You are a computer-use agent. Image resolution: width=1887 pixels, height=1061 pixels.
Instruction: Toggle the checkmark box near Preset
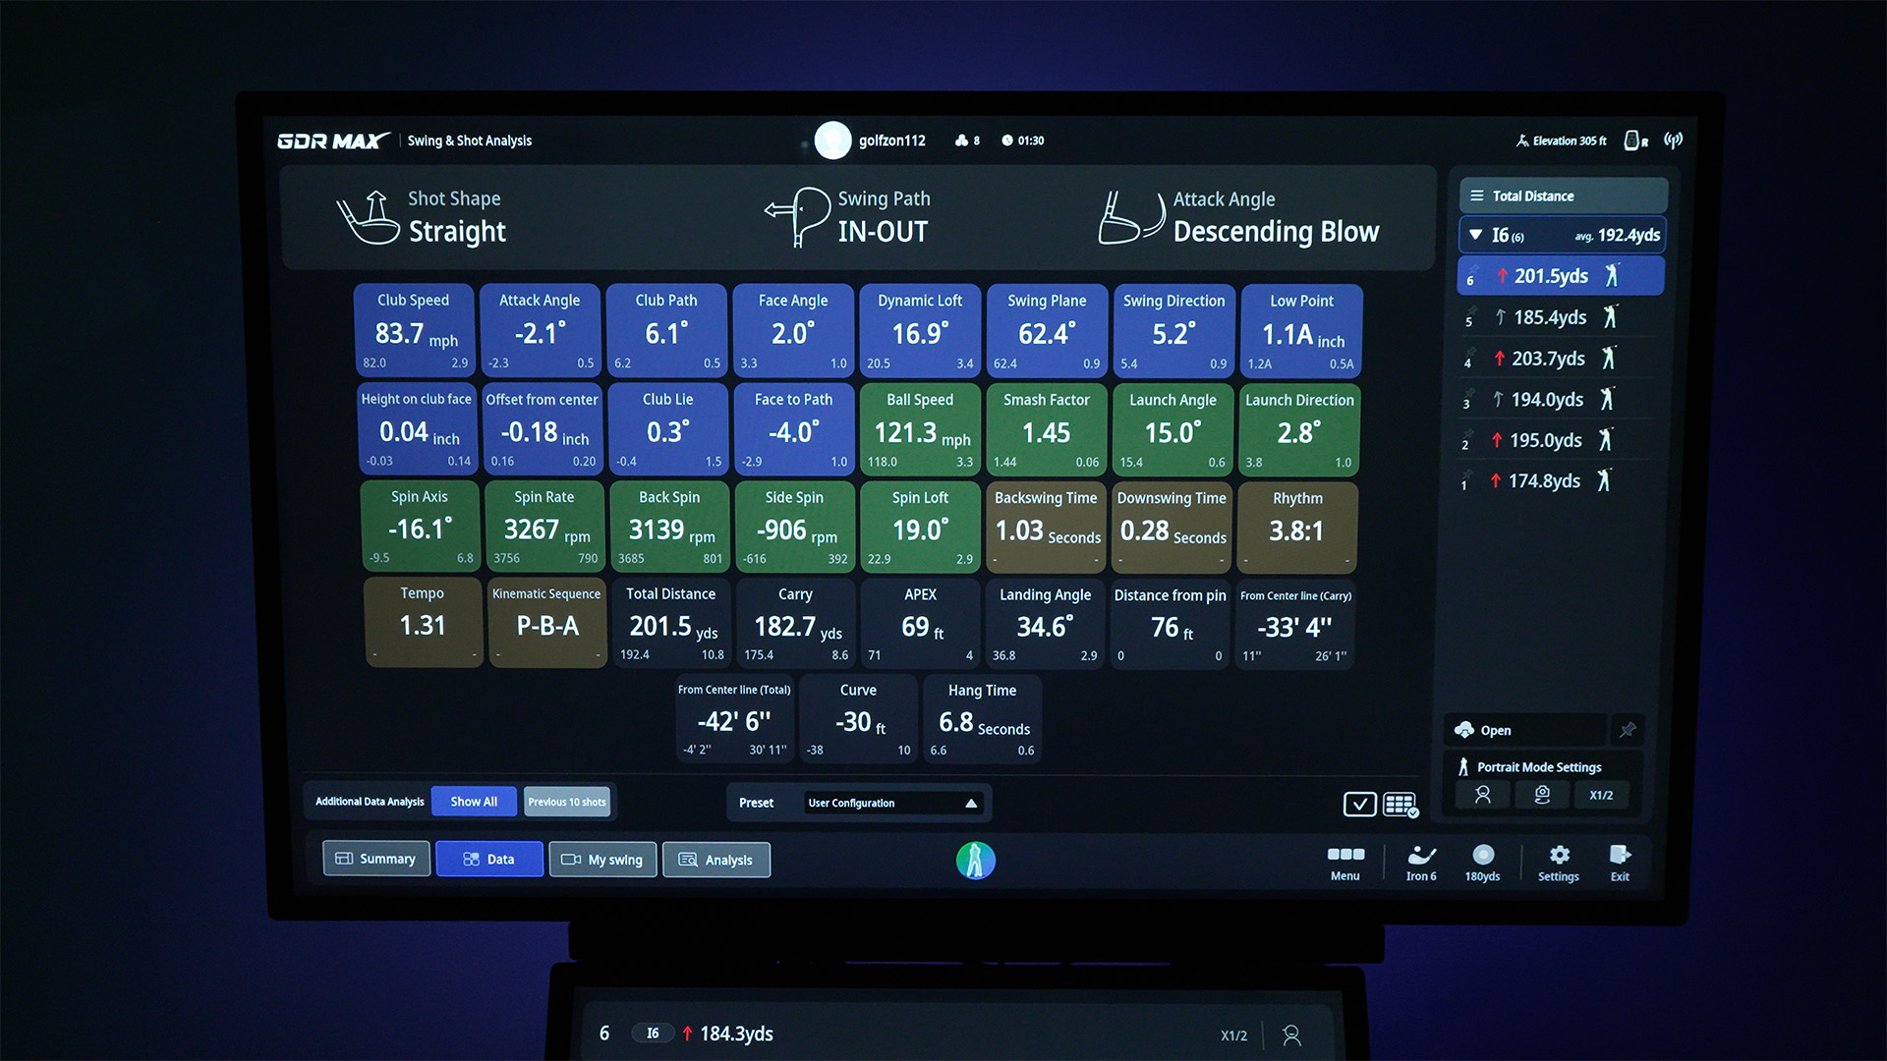1359,805
